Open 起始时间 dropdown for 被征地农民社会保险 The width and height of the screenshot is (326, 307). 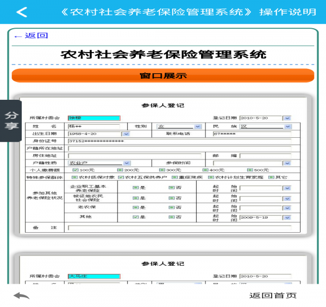tap(287, 199)
